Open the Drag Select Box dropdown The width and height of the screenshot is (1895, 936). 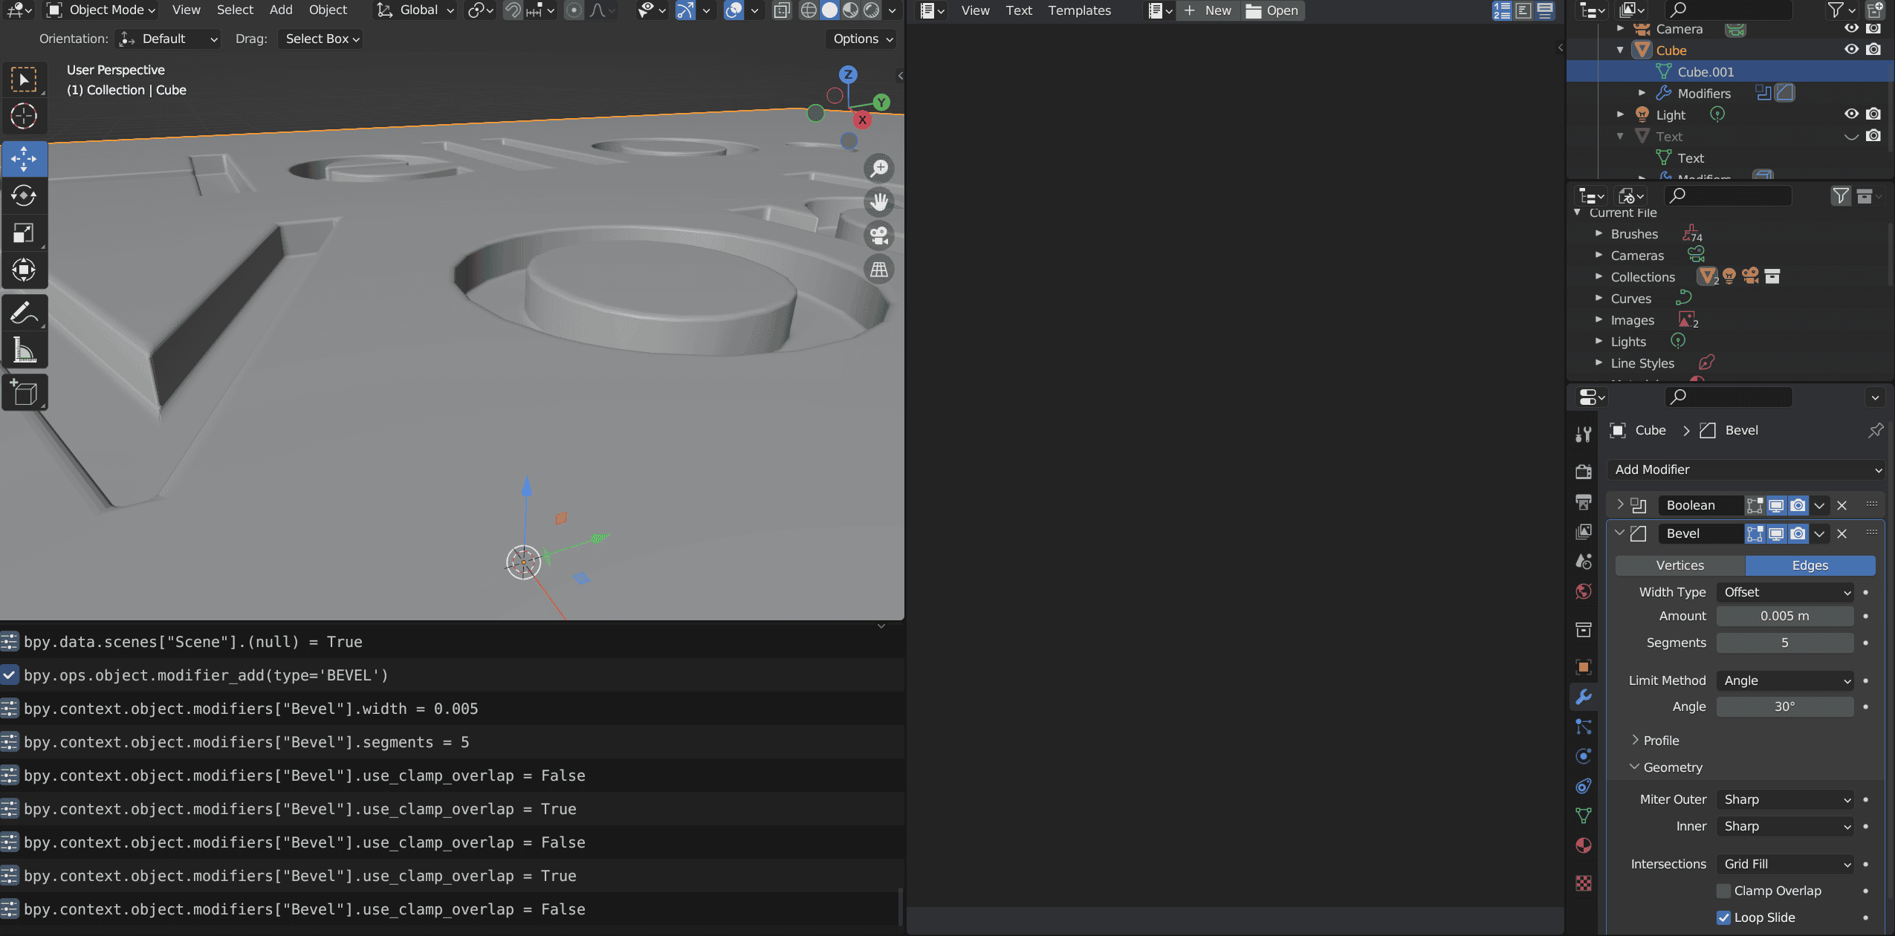tap(320, 39)
